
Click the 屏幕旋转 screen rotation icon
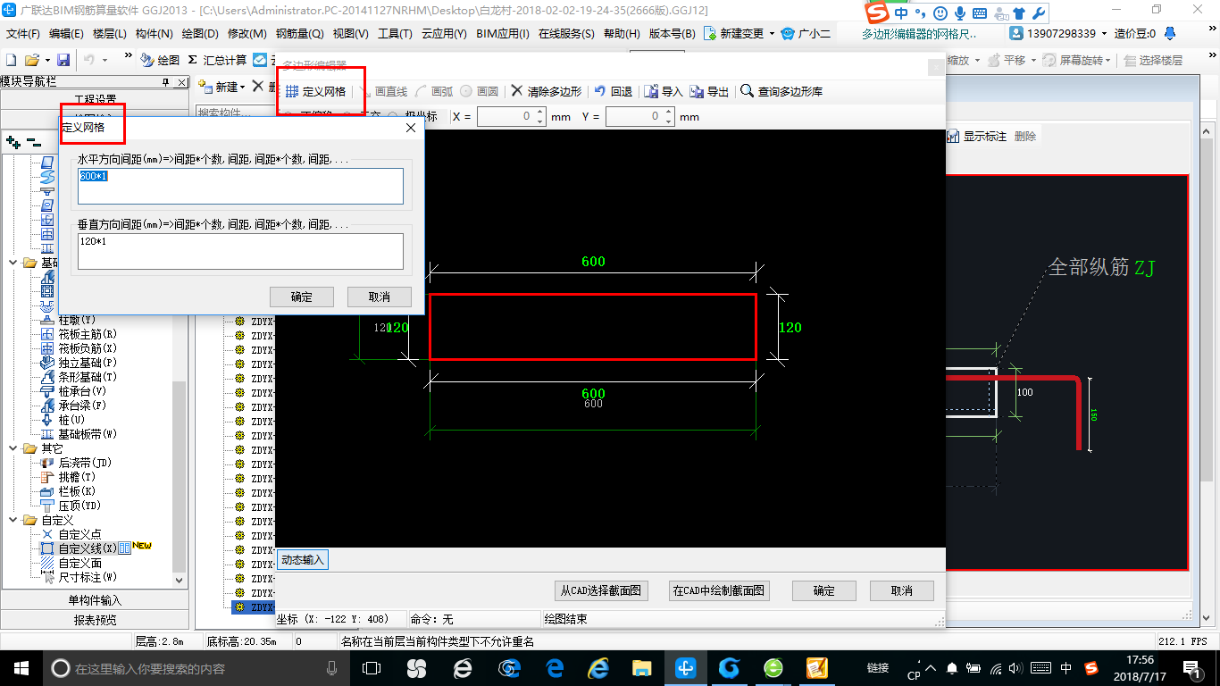[x=1048, y=60]
